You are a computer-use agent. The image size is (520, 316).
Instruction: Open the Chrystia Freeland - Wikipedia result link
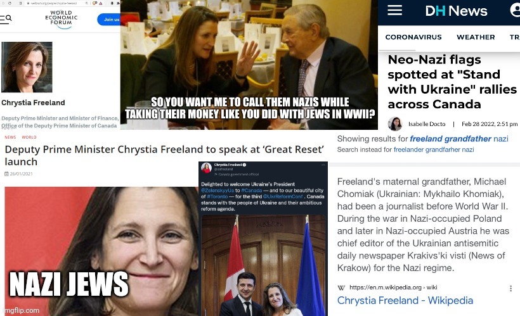(405, 300)
